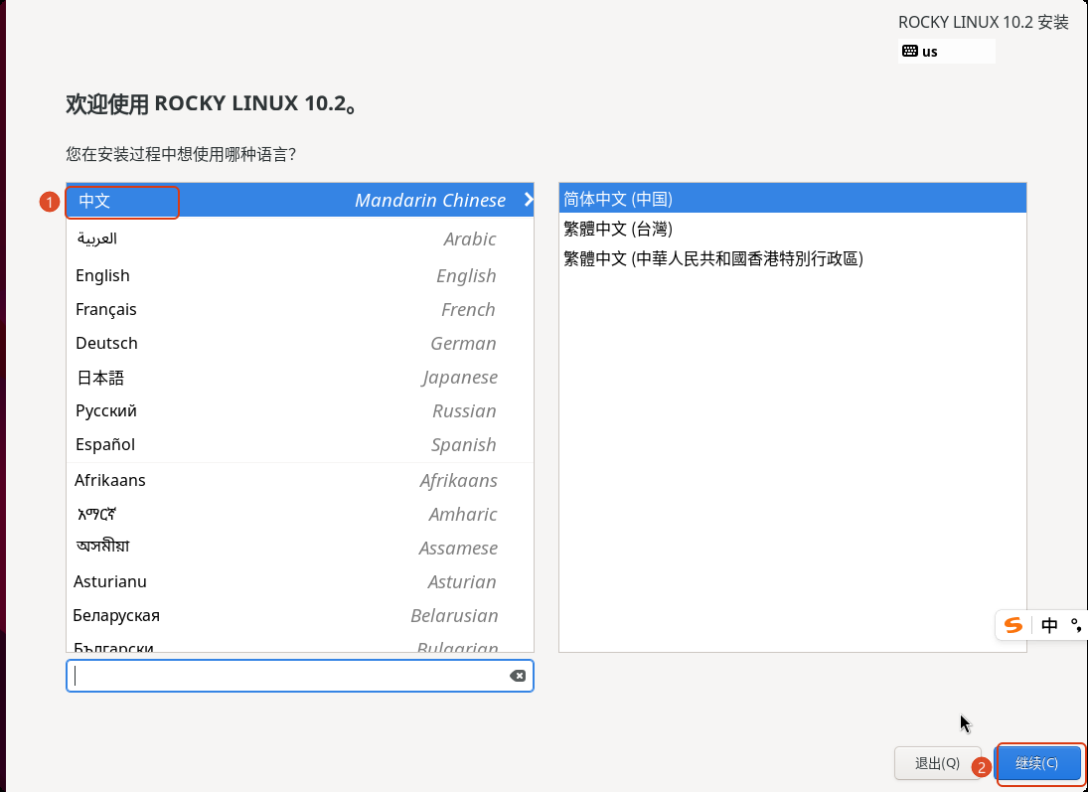This screenshot has height=792, width=1088.
Task: Click the Sogou input method S logo
Action: [1013, 625]
